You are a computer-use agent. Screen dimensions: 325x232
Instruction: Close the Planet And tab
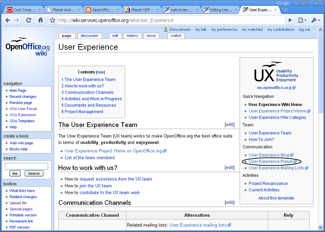[79, 10]
